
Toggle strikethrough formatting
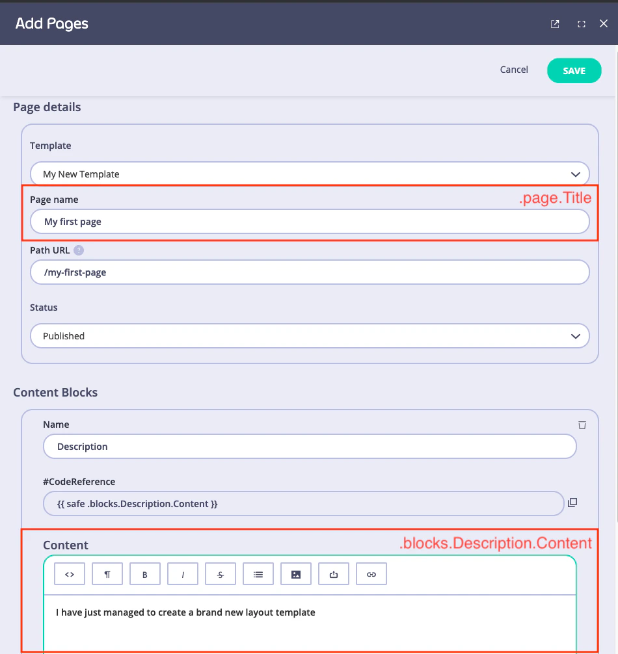click(x=220, y=573)
